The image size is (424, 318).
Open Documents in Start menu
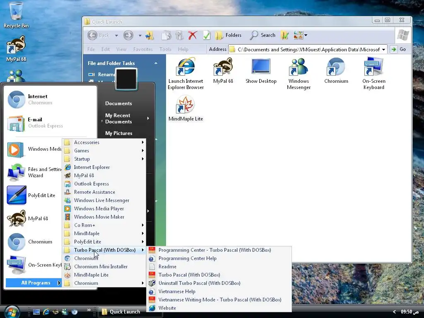click(118, 103)
